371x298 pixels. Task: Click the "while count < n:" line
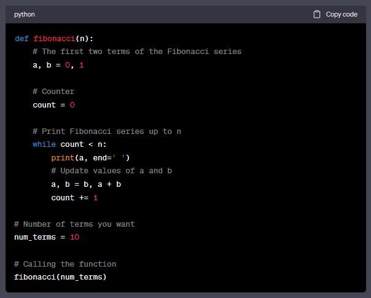pos(69,144)
